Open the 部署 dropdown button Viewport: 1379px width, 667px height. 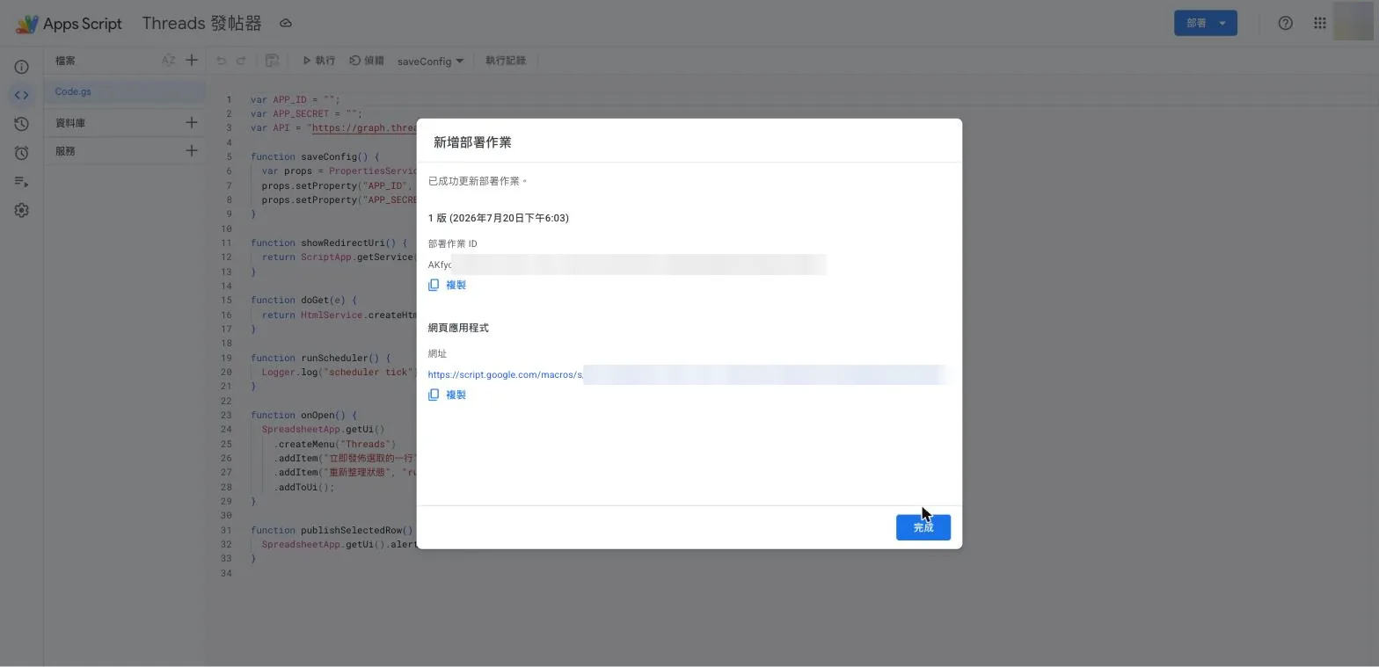[1205, 23]
